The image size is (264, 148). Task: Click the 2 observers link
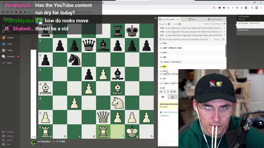click(164, 116)
